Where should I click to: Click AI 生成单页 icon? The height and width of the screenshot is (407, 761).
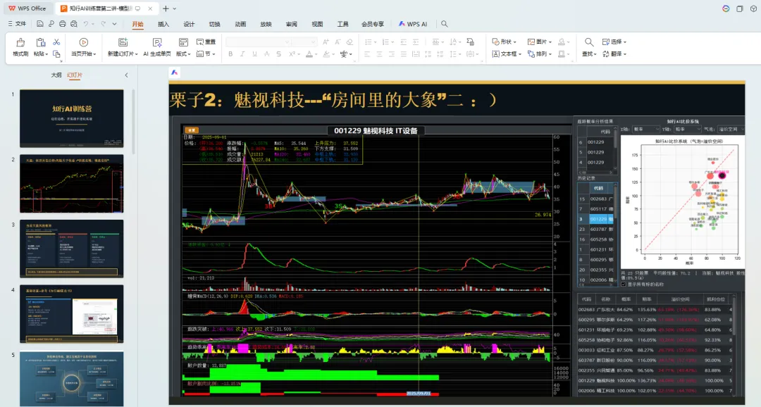click(x=156, y=43)
